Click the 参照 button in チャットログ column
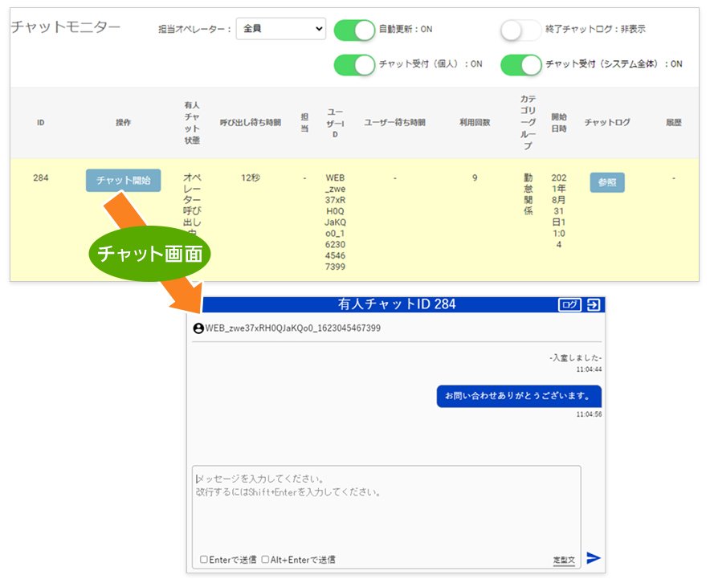This screenshot has height=583, width=710. 606,182
